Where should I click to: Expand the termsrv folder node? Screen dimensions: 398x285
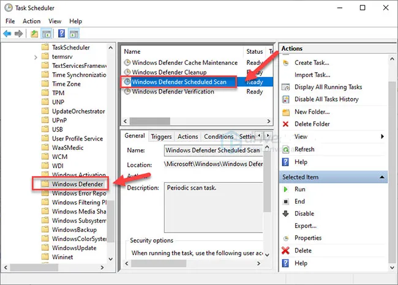click(x=36, y=57)
